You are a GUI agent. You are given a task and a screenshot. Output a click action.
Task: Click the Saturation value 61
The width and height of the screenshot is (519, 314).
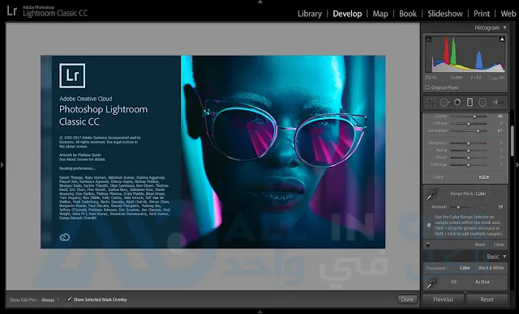click(500, 130)
